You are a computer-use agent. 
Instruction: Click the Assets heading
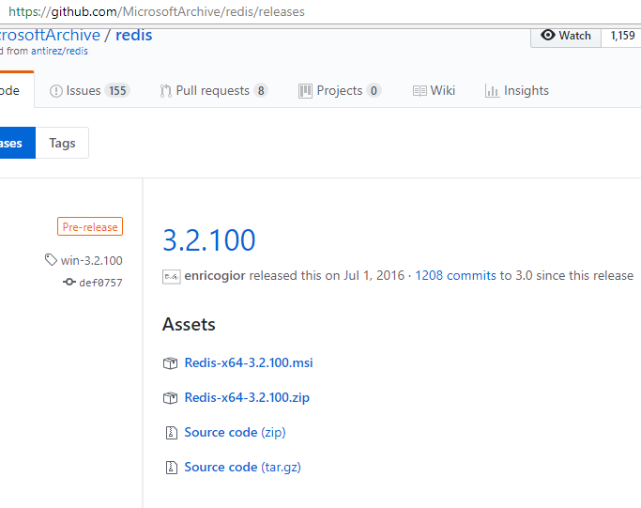point(189,324)
